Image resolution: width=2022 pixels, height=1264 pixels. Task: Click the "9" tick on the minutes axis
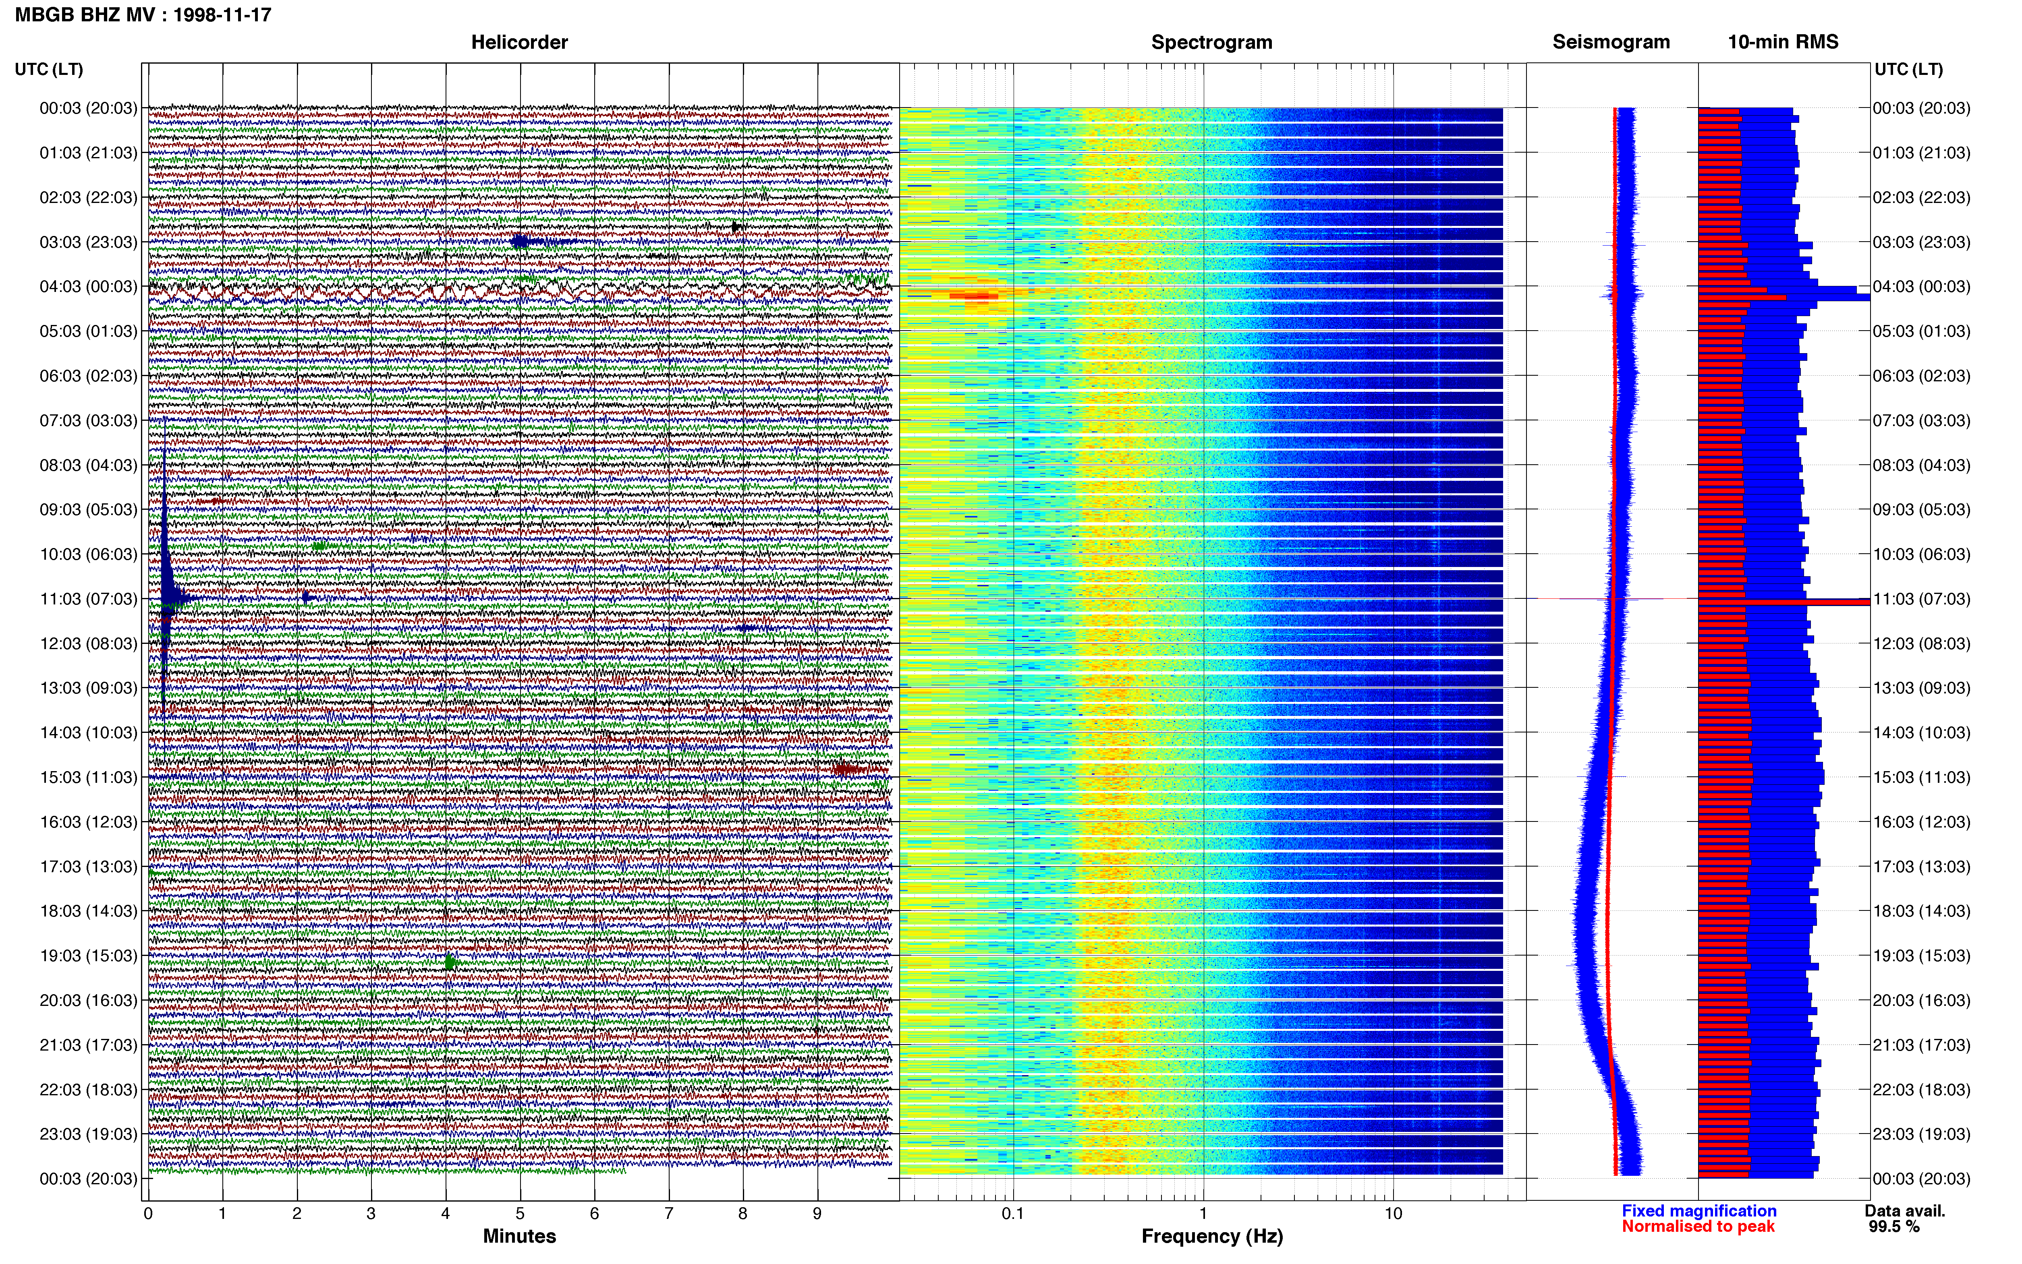tap(818, 1214)
